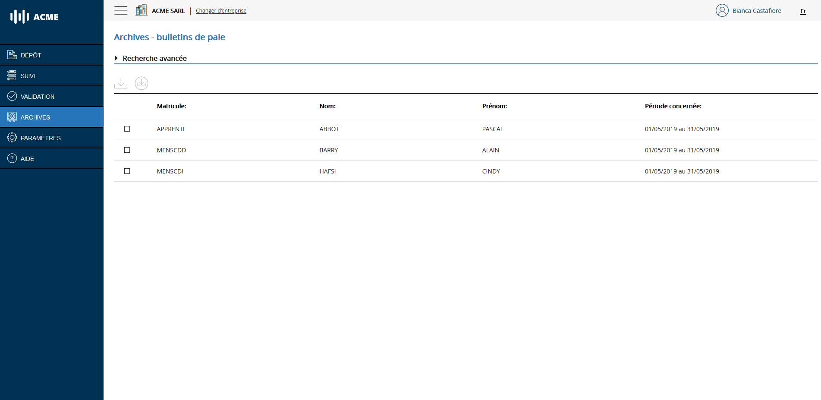Image resolution: width=821 pixels, height=400 pixels.
Task: Select the APPRENTI row checkbox
Action: [x=127, y=129]
